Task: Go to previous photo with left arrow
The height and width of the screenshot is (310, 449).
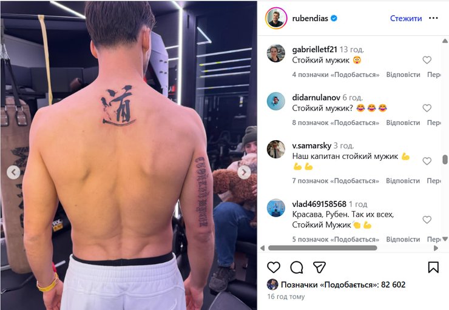Action: (13, 172)
